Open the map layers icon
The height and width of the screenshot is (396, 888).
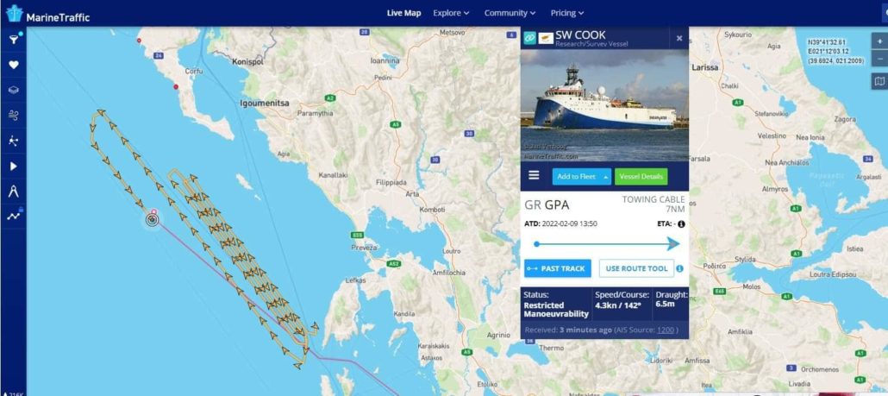tap(14, 90)
